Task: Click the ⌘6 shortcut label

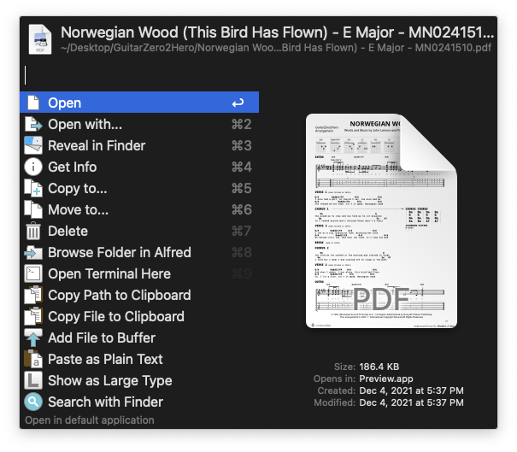Action: point(241,209)
